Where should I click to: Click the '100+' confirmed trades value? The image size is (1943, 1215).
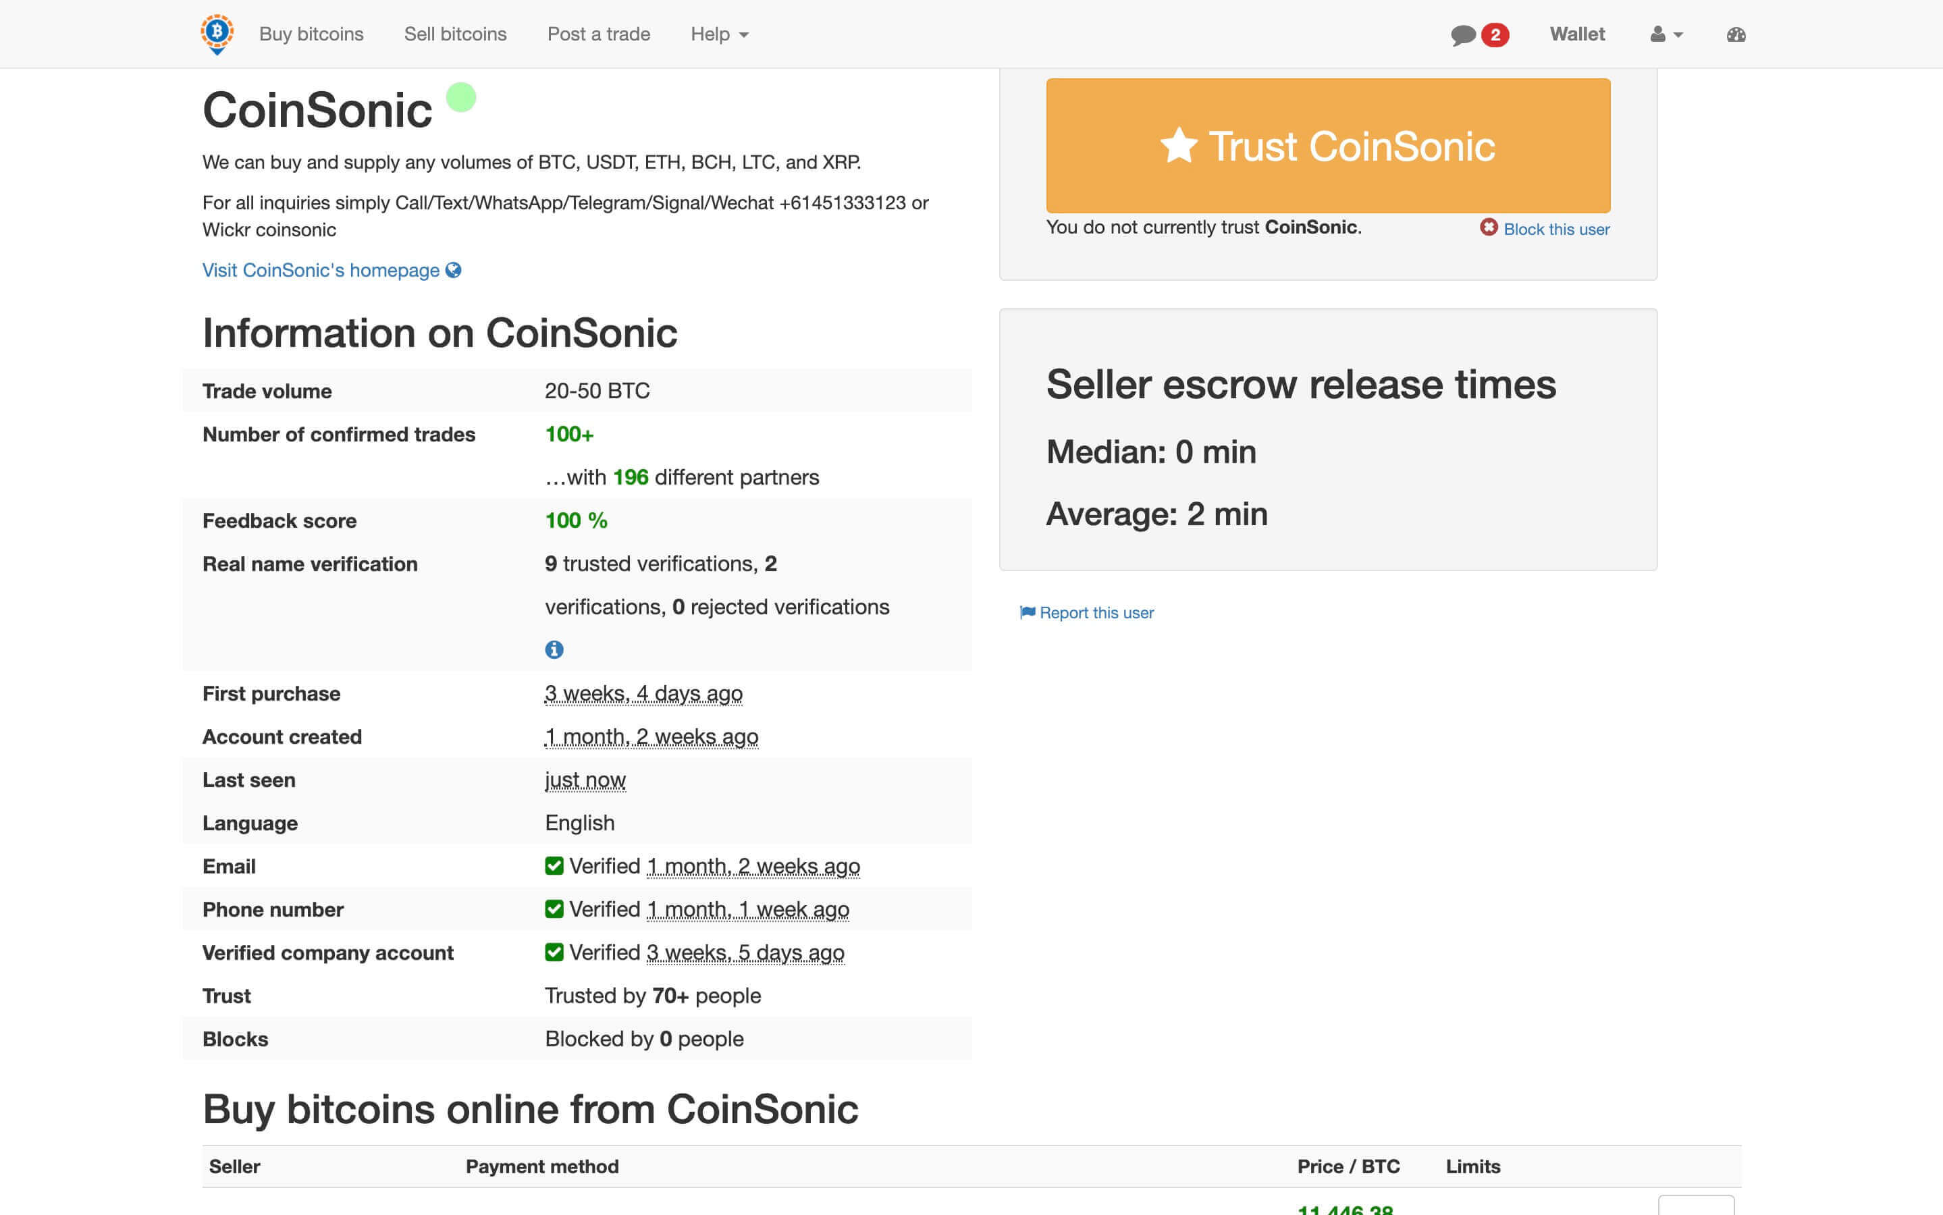pos(569,434)
